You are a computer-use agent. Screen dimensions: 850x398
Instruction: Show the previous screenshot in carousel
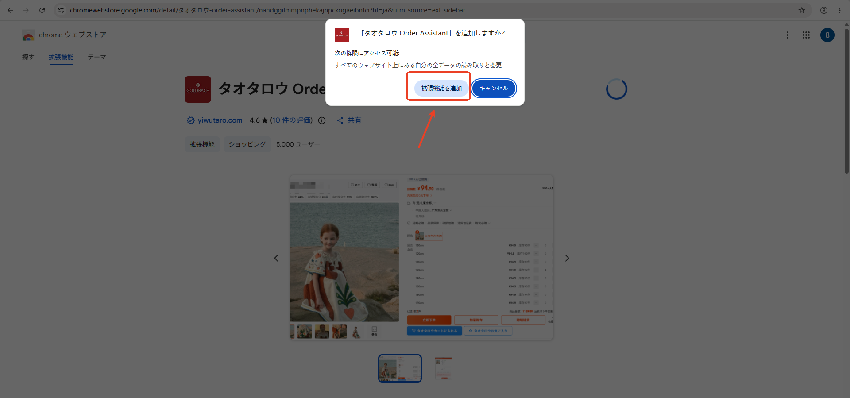(276, 258)
